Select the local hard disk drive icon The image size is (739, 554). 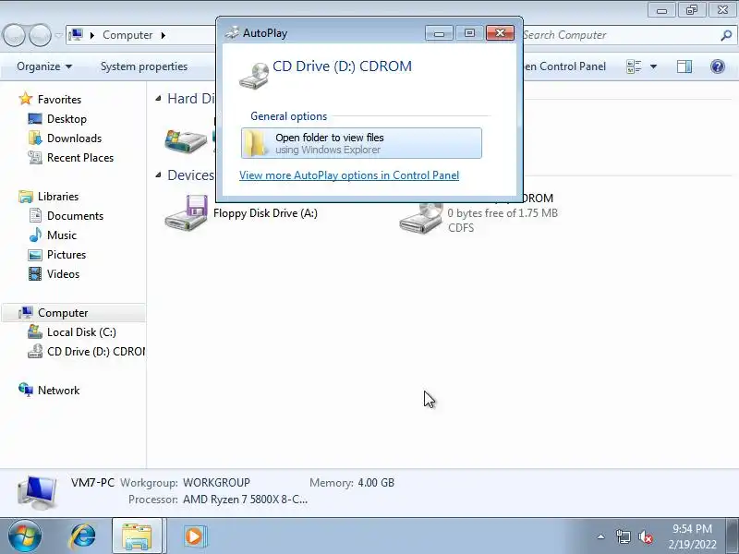[186, 140]
